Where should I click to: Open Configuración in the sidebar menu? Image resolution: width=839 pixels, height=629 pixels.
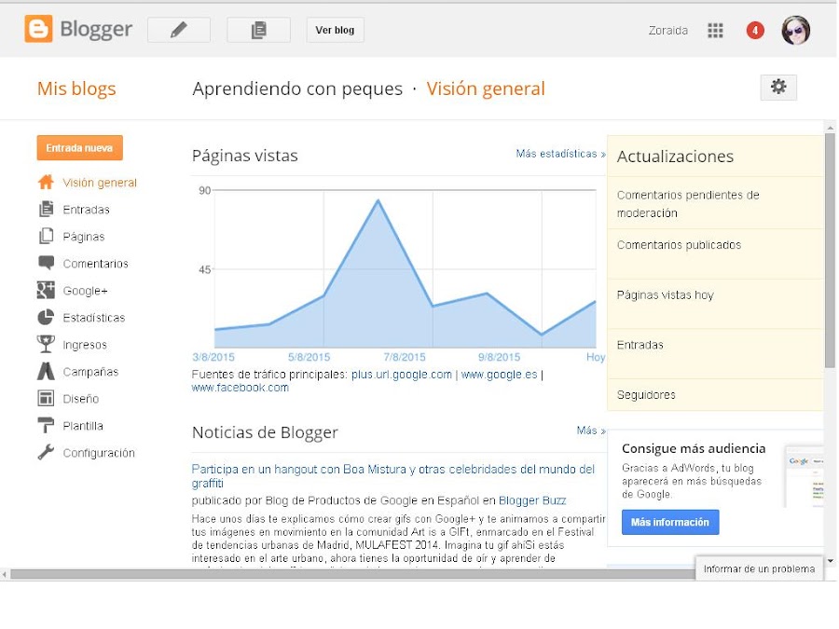tap(99, 453)
